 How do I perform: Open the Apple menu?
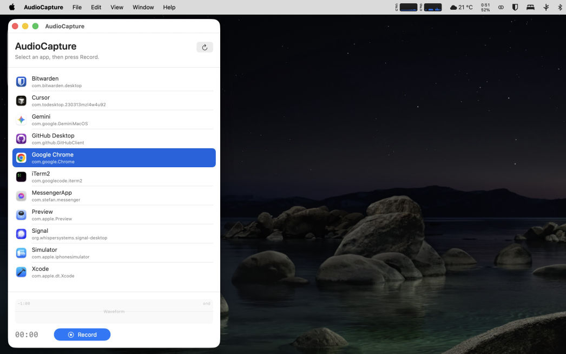12,7
